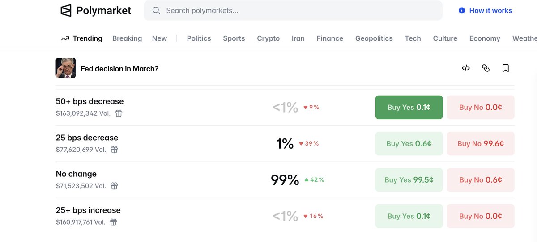
Task: Click gift icon on 25 bps decrease row
Action: coord(114,150)
